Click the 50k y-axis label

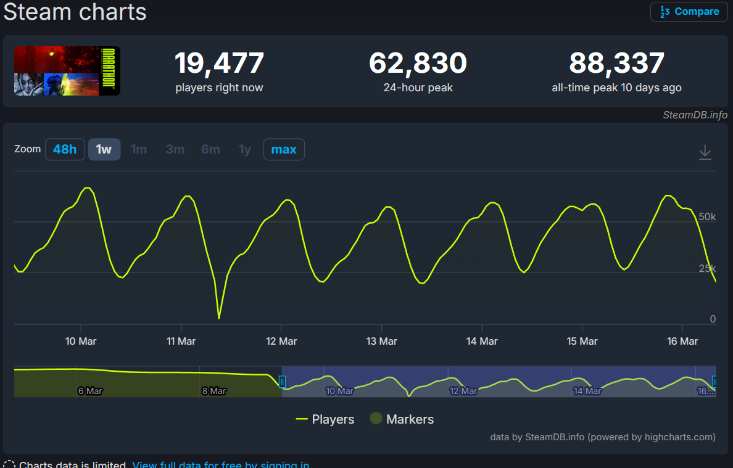pos(707,216)
